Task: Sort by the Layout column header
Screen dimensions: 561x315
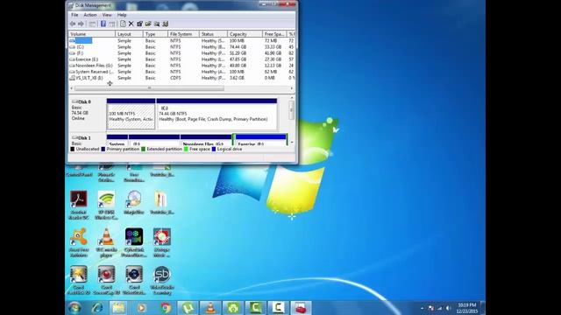Action: (x=129, y=34)
